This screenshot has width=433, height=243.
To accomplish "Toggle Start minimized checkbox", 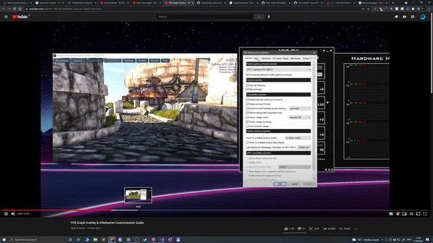I will tap(248, 90).
